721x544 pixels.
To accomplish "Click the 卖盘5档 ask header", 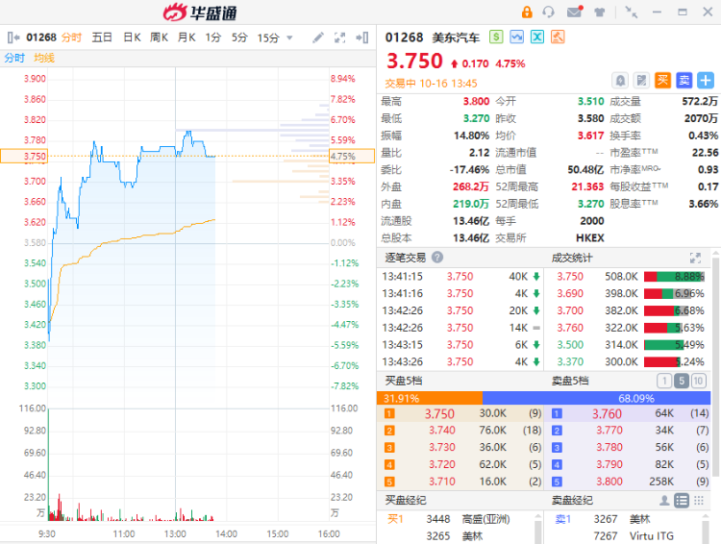I will coord(570,381).
